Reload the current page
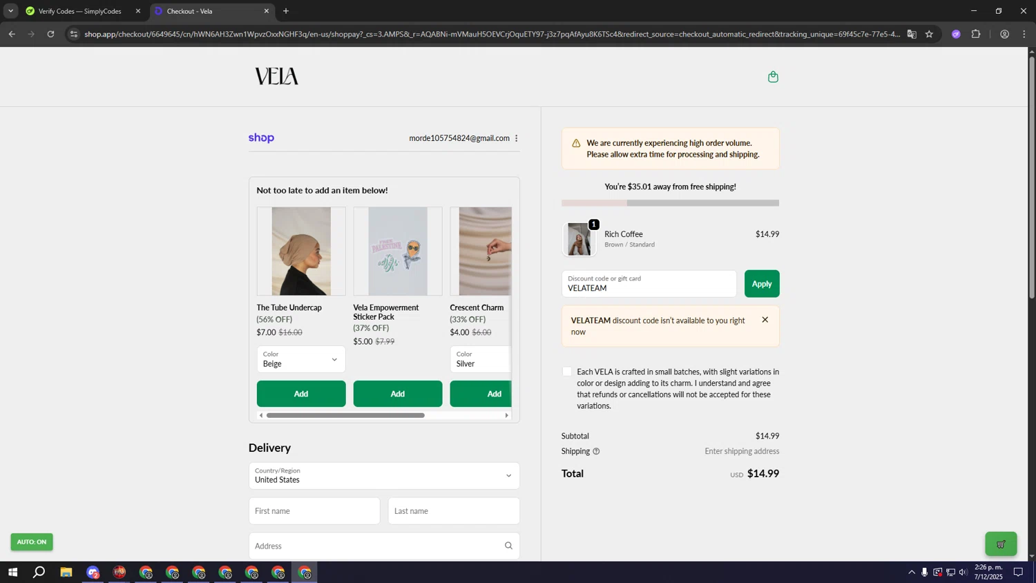Viewport: 1036px width, 583px height. point(50,34)
